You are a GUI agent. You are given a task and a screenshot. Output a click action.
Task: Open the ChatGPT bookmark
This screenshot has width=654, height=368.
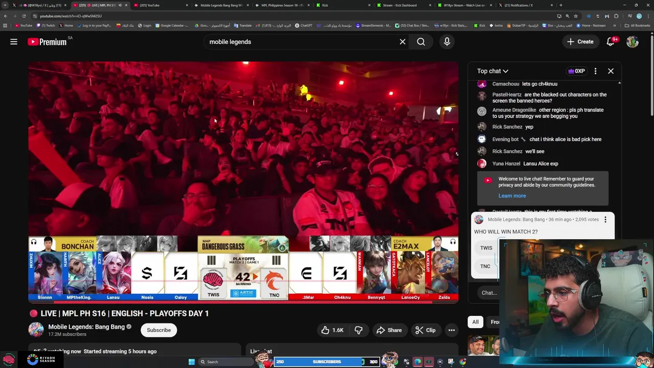point(304,25)
